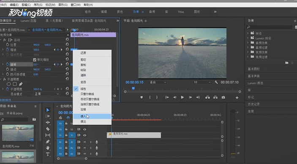
Task: Click the timeline horizontal zoom scroll bar
Action: [x=72, y=159]
